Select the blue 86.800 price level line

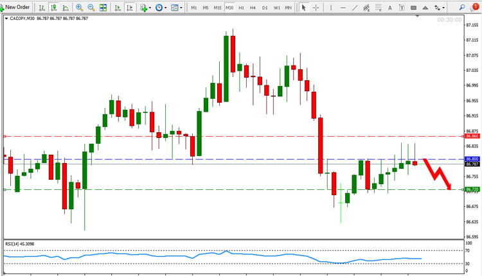234,159
